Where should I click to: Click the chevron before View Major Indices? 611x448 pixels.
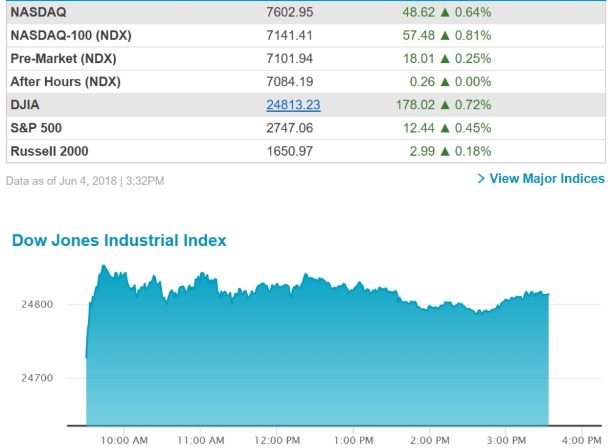481,179
